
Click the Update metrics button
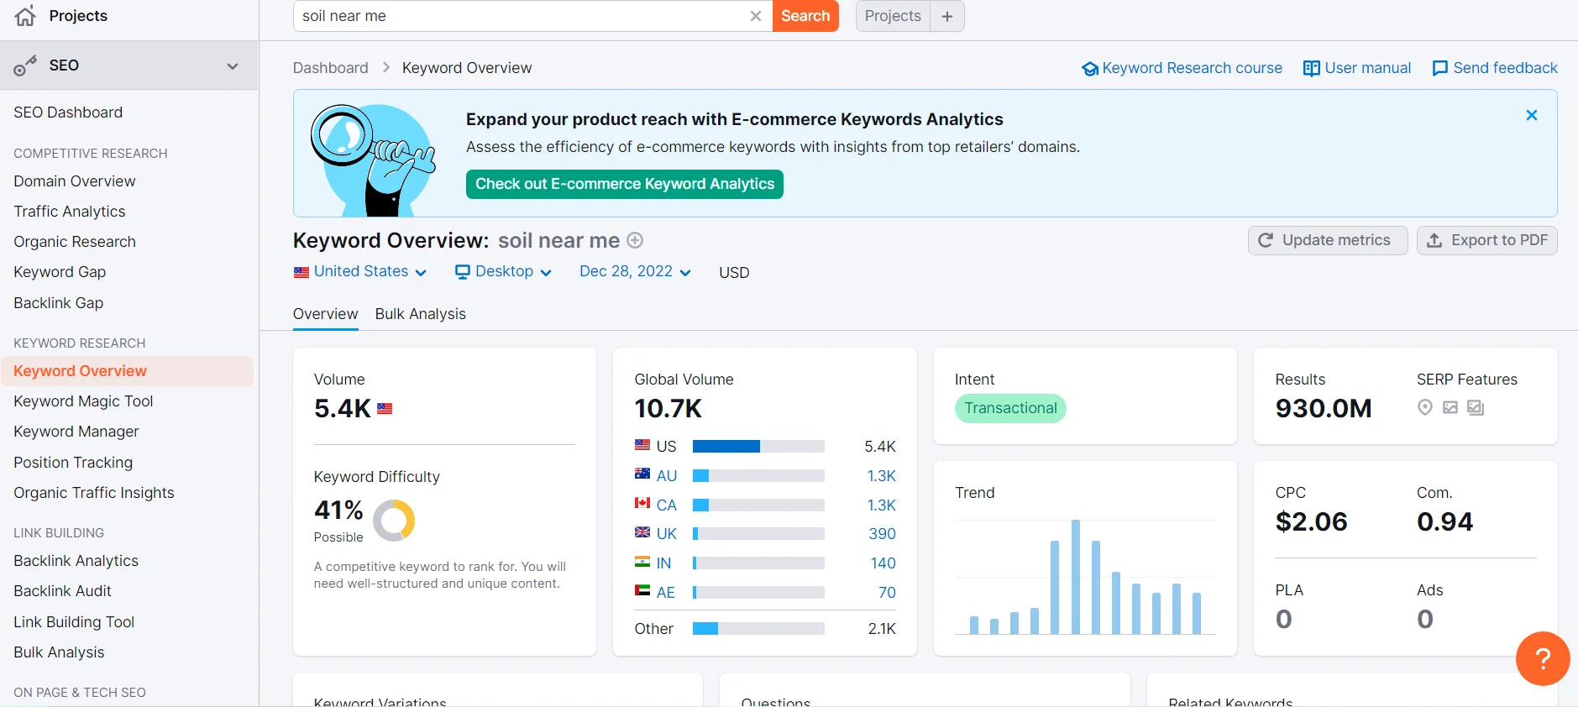pos(1328,240)
